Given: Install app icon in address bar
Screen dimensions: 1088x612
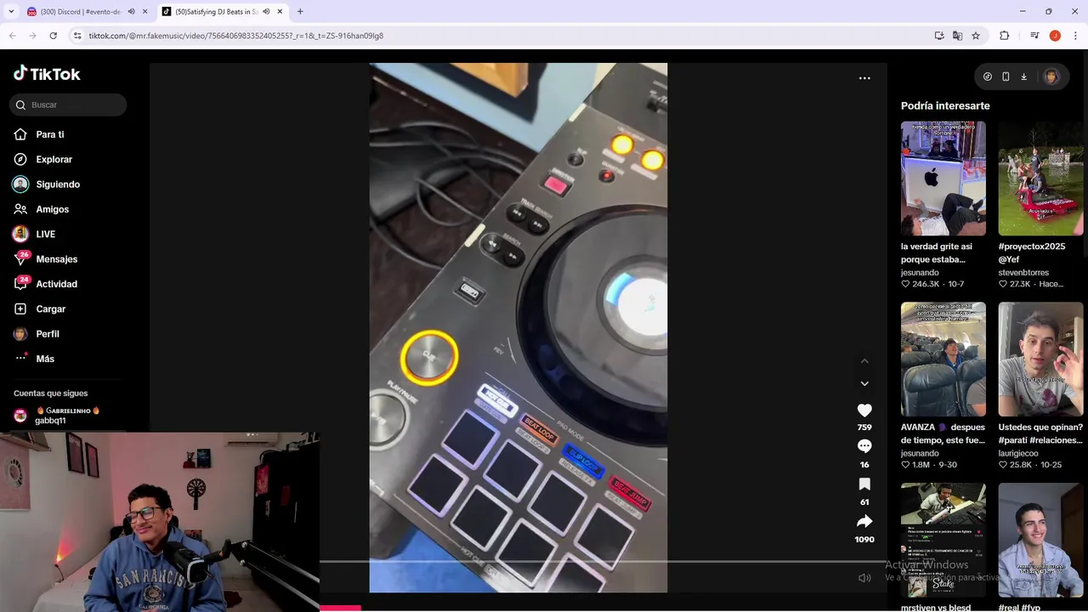Looking at the screenshot, I should point(939,36).
